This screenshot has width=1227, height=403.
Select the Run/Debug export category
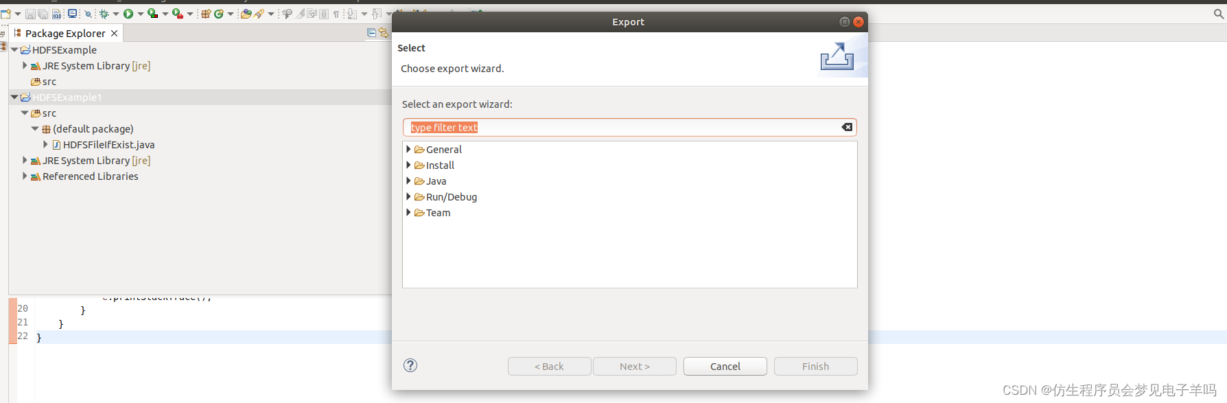451,197
